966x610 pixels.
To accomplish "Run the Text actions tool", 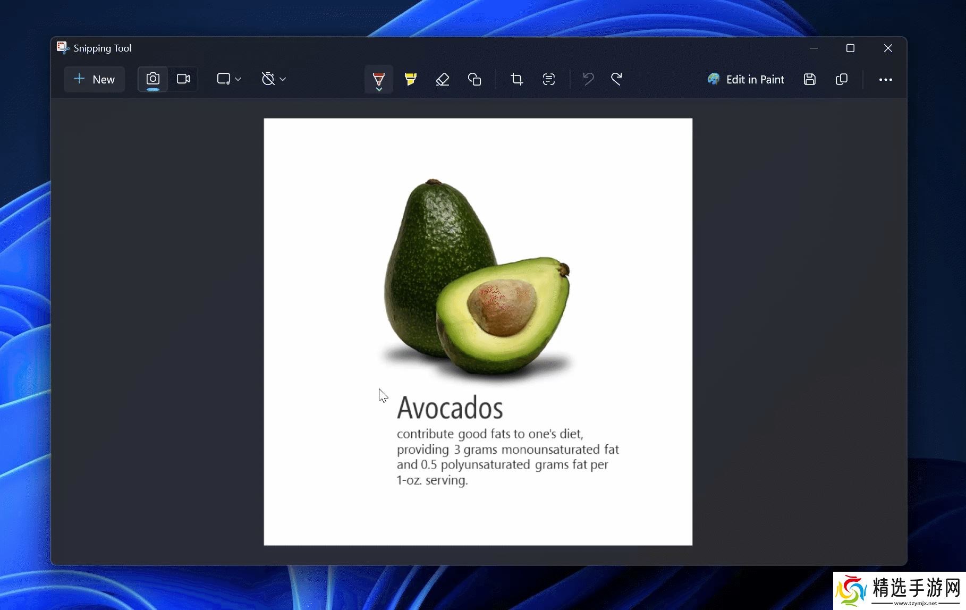I will pos(548,79).
